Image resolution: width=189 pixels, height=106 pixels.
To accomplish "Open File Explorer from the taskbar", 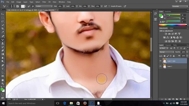I will click(x=71, y=103).
